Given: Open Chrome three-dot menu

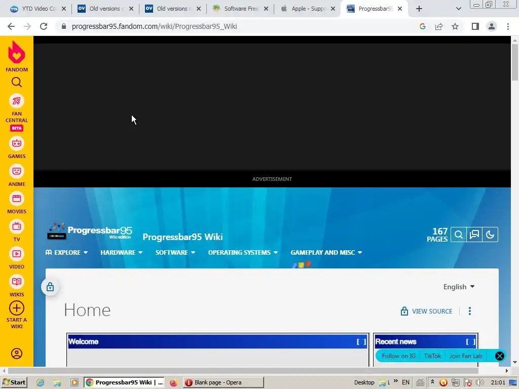Looking at the screenshot, I should tap(508, 26).
